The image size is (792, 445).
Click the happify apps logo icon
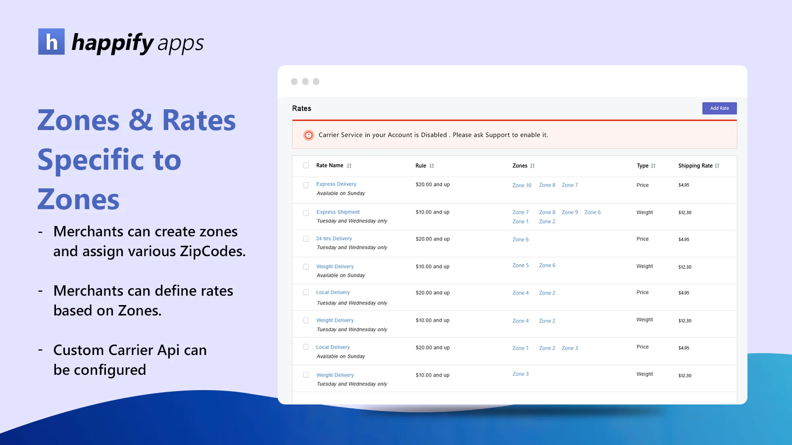pyautogui.click(x=51, y=42)
